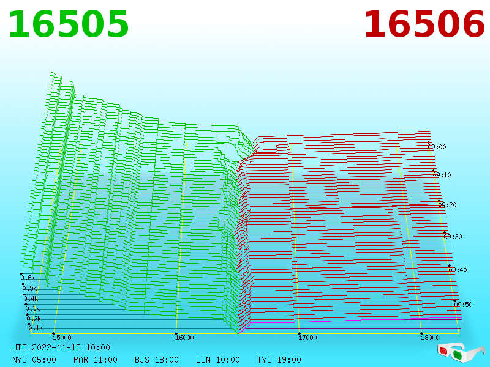Select the green bid price 16505

[x=69, y=24]
